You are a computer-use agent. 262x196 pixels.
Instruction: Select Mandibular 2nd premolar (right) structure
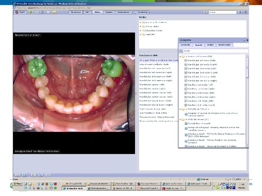tap(156, 81)
